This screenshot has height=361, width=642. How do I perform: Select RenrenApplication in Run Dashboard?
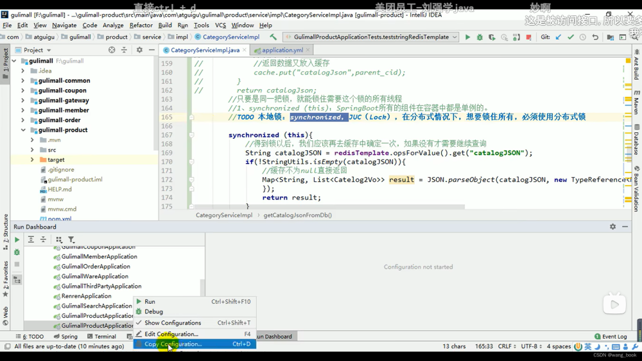pos(87,296)
